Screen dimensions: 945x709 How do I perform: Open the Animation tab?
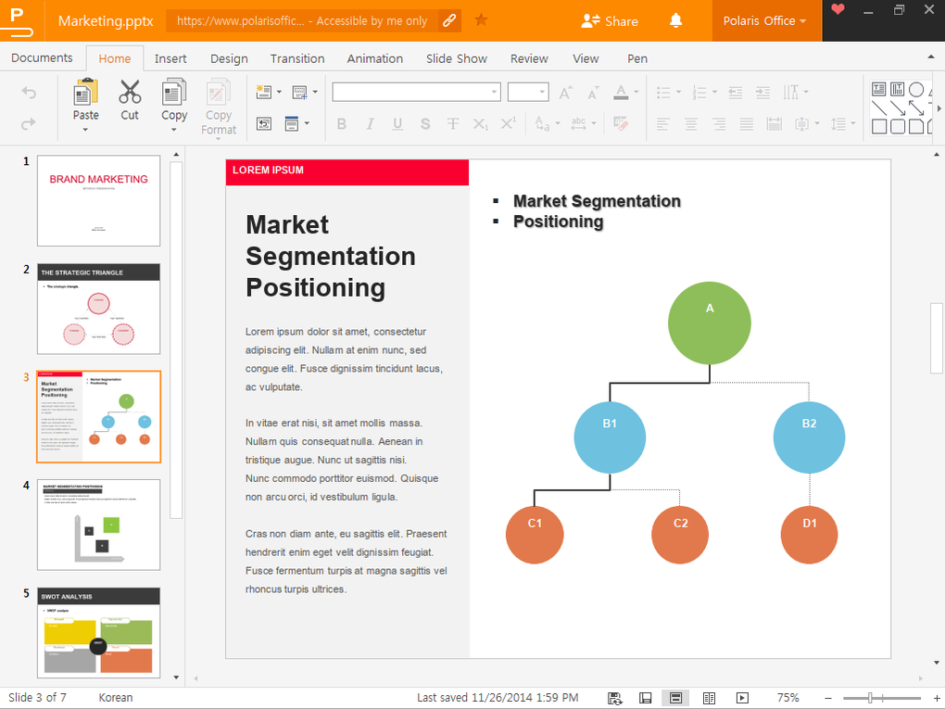coord(374,58)
